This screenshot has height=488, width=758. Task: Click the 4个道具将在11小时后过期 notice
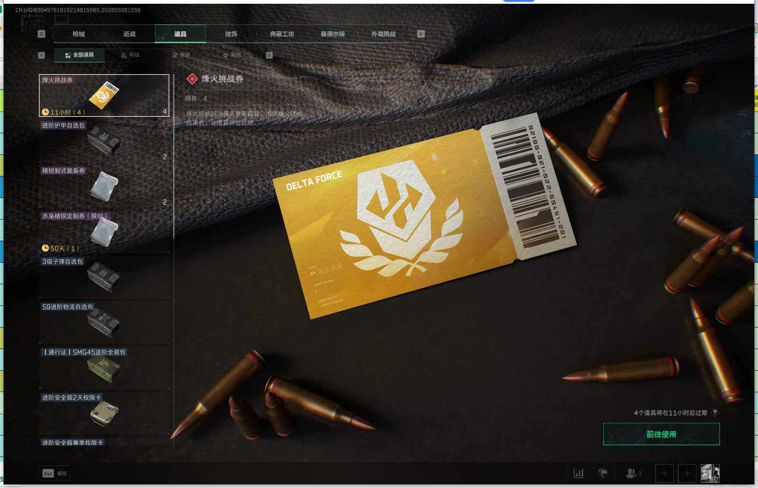pyautogui.click(x=670, y=413)
